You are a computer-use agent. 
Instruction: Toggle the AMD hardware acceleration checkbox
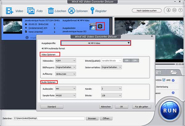[164, 80]
